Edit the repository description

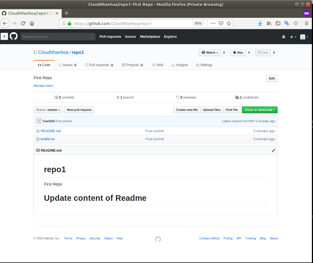(272, 78)
